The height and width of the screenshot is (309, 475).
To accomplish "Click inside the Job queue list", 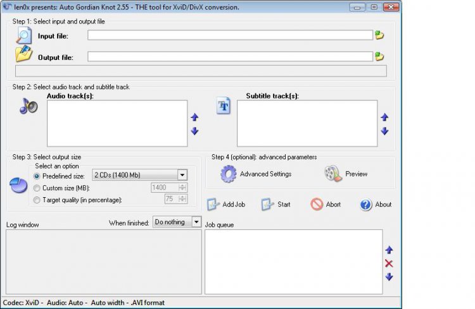I will click(x=293, y=262).
